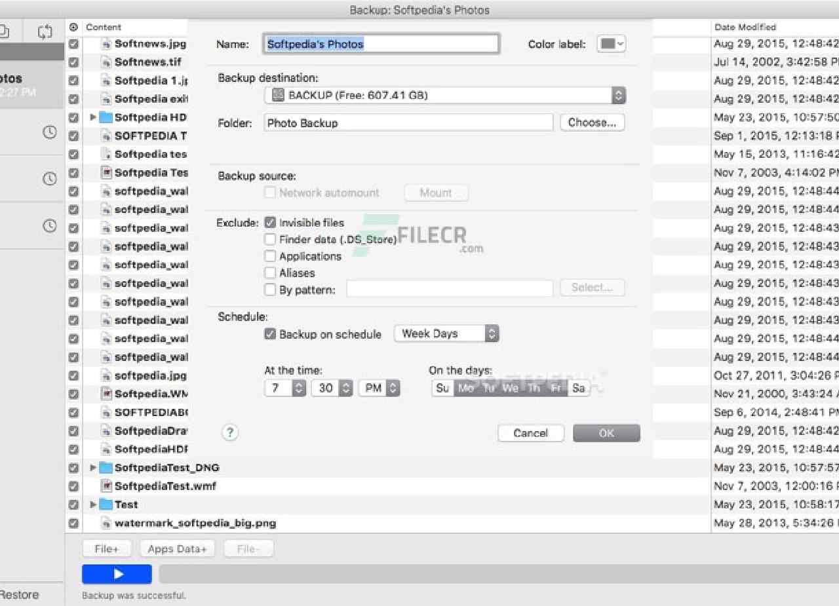Click the Choose... folder button

pyautogui.click(x=592, y=123)
